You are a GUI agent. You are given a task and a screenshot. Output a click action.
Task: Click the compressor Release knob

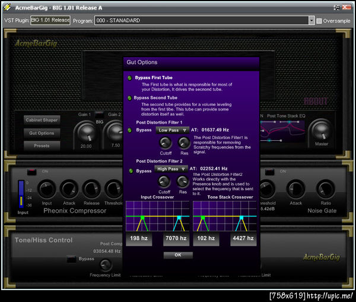pos(91,189)
